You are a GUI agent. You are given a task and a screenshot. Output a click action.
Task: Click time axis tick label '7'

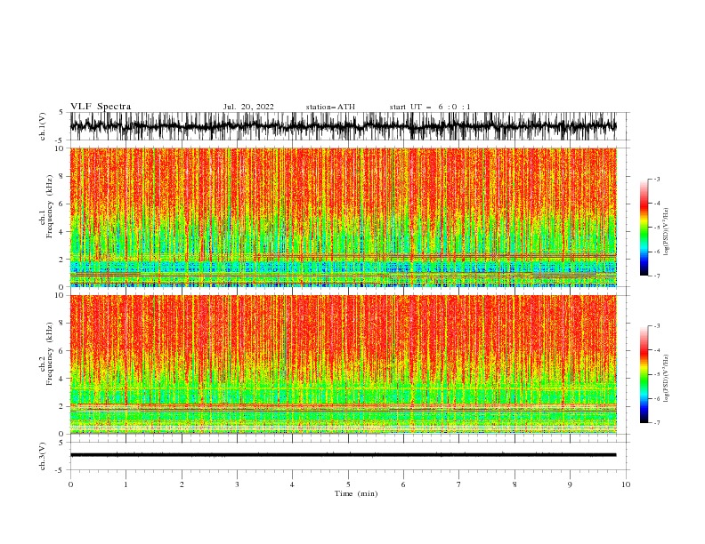click(x=459, y=484)
